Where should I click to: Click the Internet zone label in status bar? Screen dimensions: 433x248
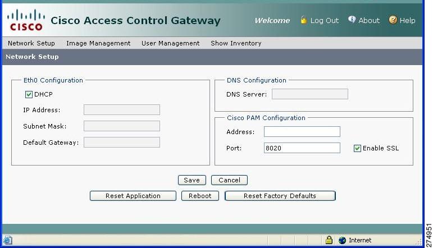[360, 240]
